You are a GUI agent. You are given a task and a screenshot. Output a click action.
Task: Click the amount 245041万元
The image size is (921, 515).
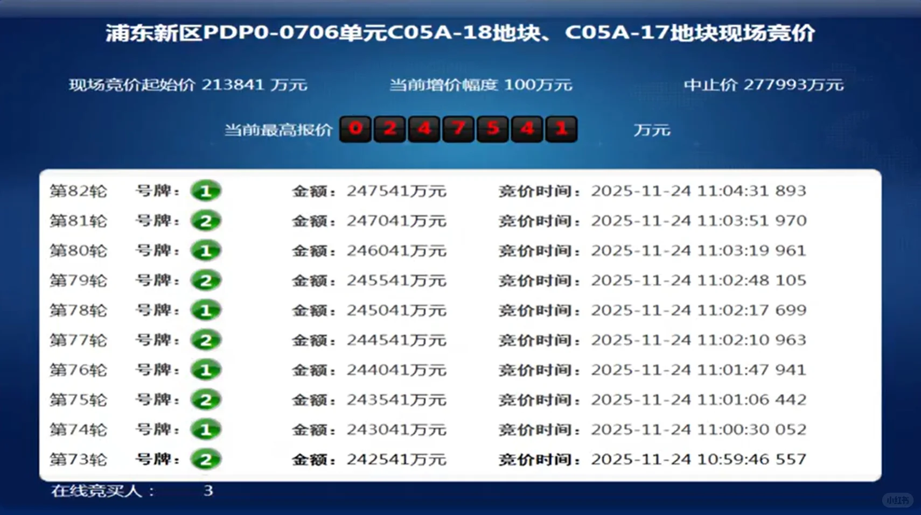(396, 311)
